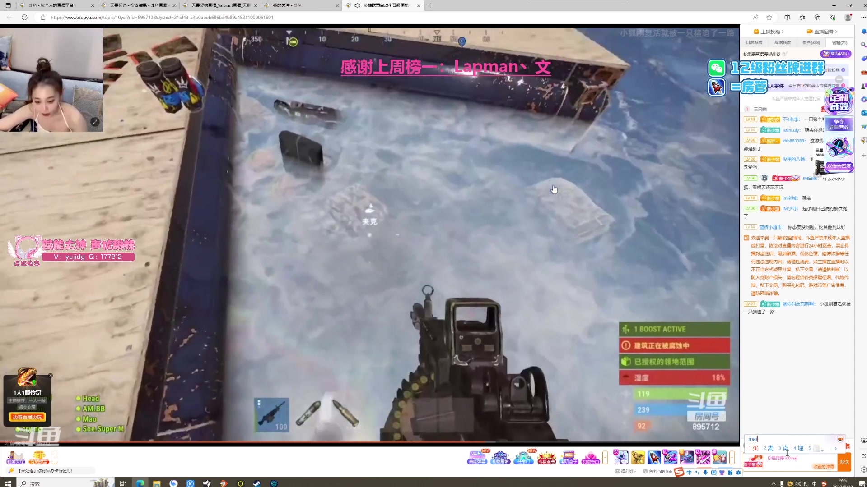Open room settings gear icon at bottom right
Image resolution: width=867 pixels, height=487 pixels.
coord(863,469)
